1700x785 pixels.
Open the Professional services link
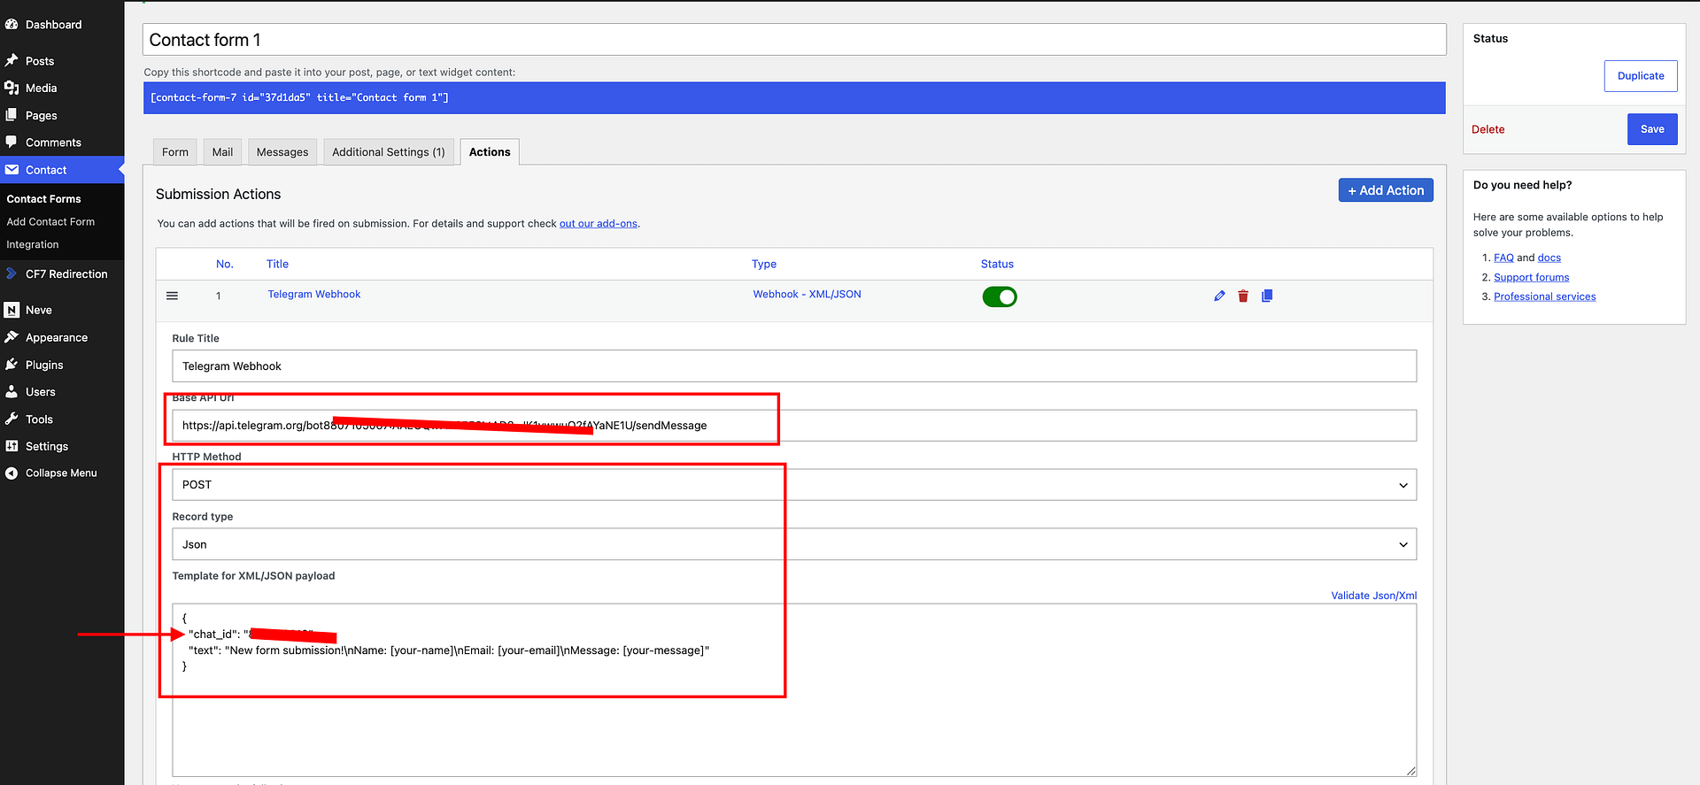[x=1544, y=296]
